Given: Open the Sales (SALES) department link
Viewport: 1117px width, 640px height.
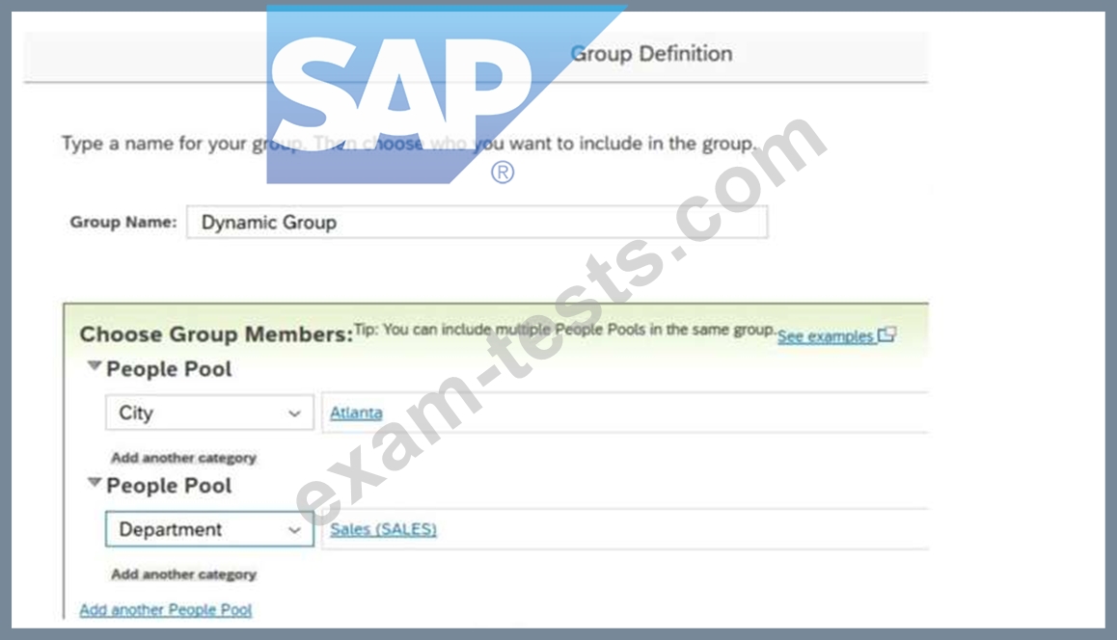Looking at the screenshot, I should [x=383, y=529].
